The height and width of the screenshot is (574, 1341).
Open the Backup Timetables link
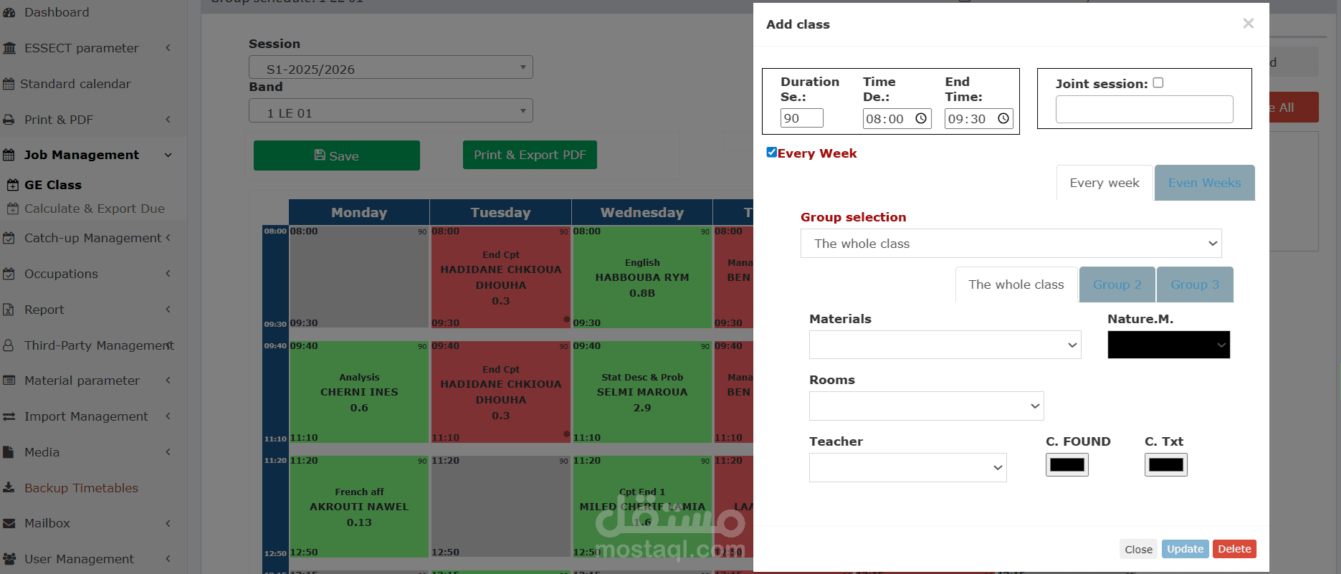[81, 488]
